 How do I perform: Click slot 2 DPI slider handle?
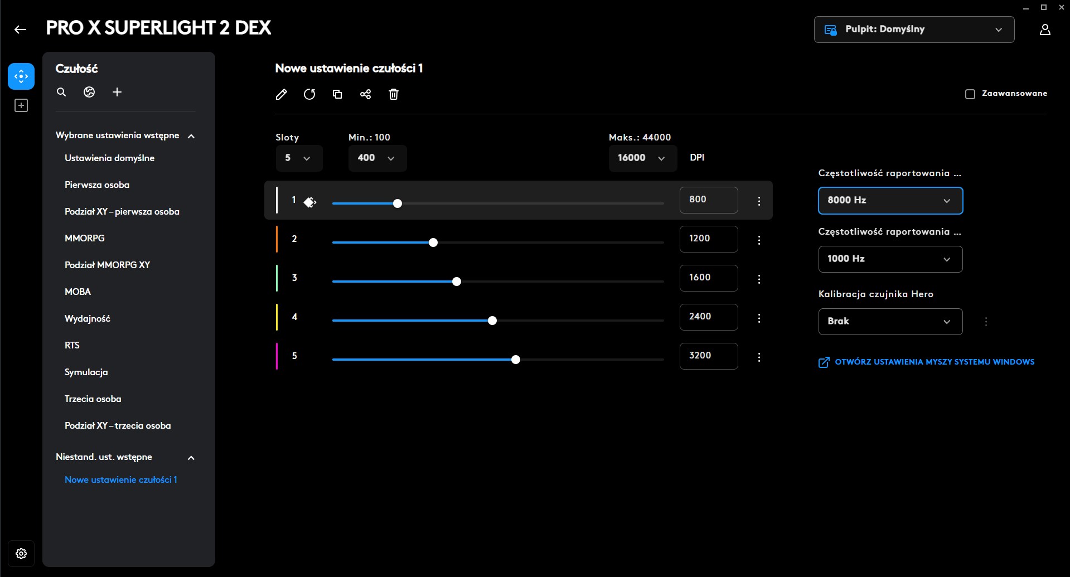coord(433,243)
